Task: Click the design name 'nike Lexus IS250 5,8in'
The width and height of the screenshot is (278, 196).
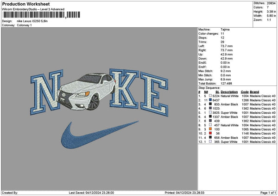Action: [x=32, y=21]
